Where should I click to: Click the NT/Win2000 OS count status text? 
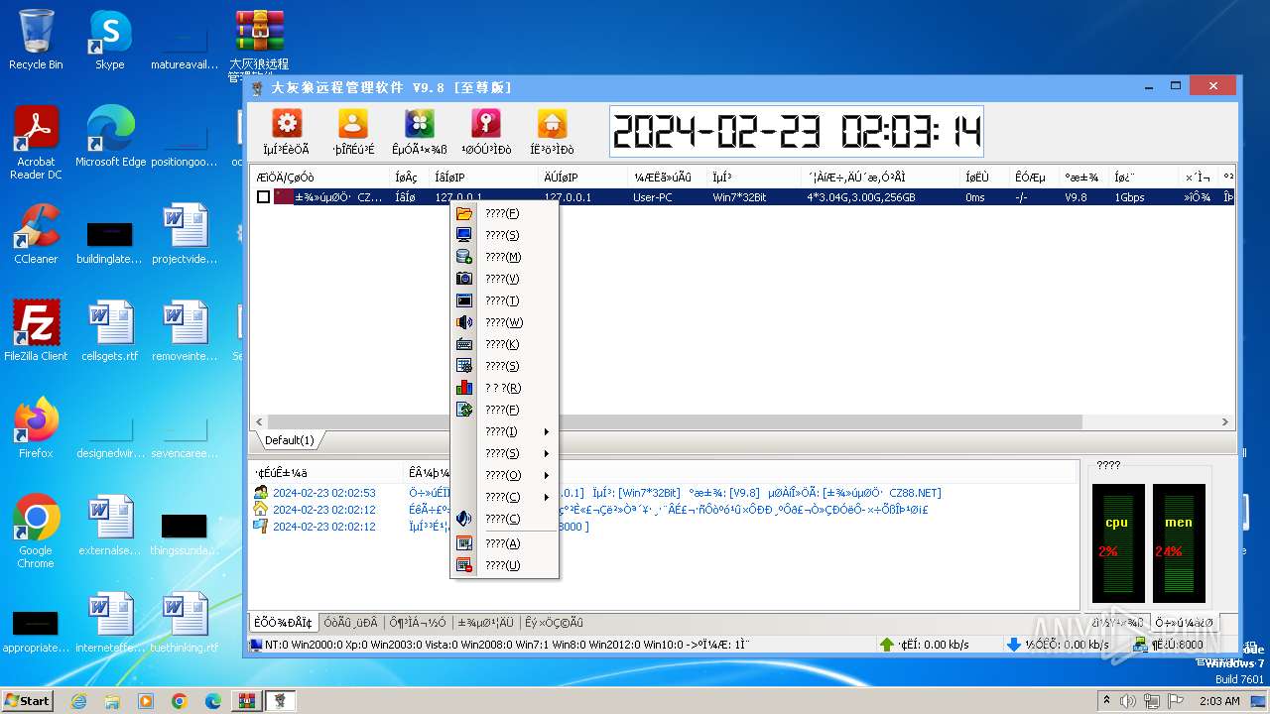point(506,645)
